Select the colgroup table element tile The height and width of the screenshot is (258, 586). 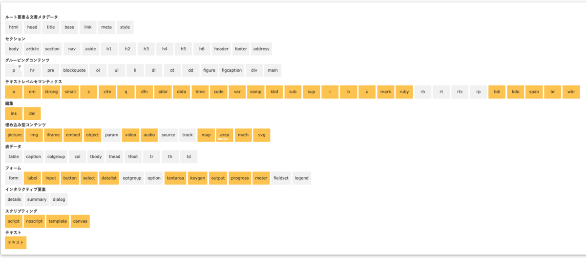57,156
